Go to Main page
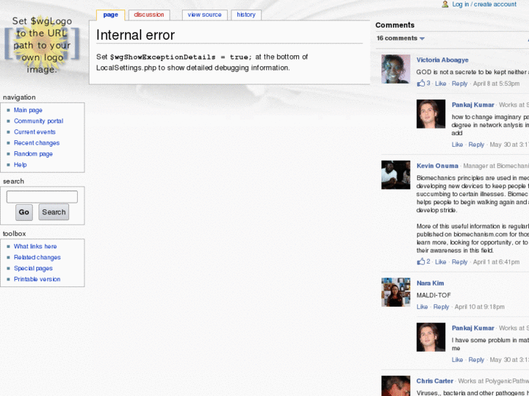The height and width of the screenshot is (396, 529). pos(28,110)
